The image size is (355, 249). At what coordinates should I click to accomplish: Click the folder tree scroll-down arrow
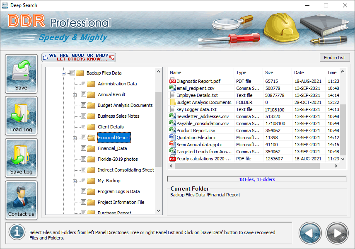coord(159,211)
